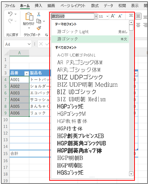
Task: Open the Undo history dropdown arrow
Action: pos(16,14)
